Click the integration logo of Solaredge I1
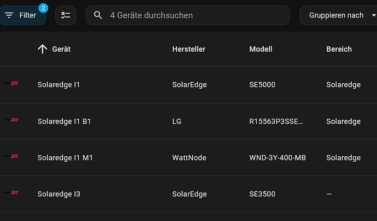377x221 pixels. 11,83
